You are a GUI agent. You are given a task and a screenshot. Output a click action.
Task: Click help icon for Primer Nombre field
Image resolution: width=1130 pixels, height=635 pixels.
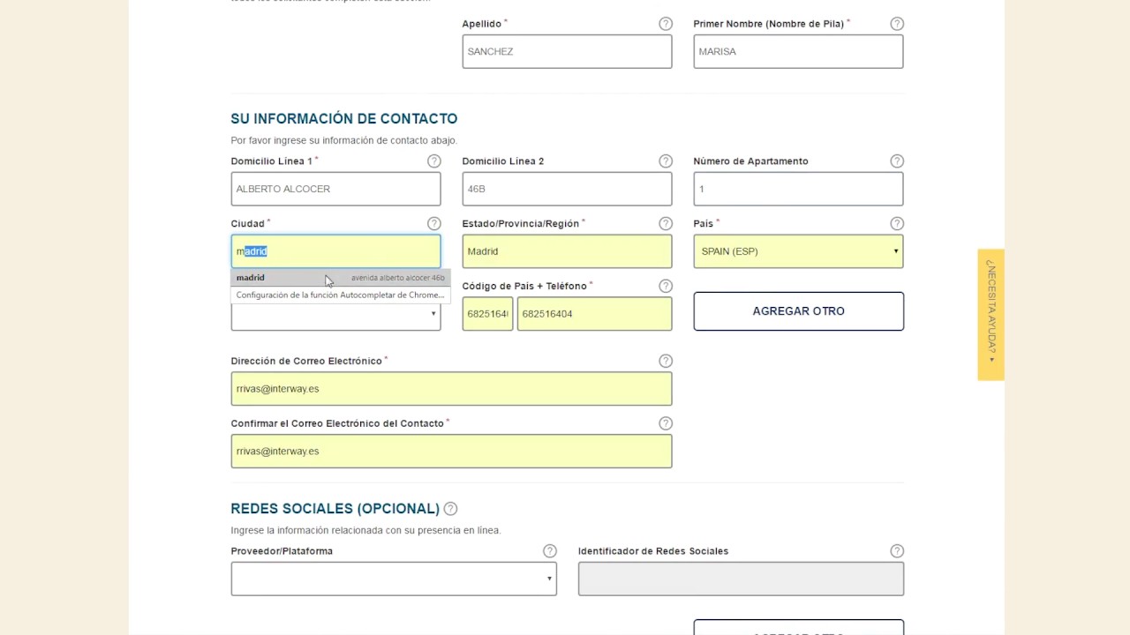click(x=897, y=24)
